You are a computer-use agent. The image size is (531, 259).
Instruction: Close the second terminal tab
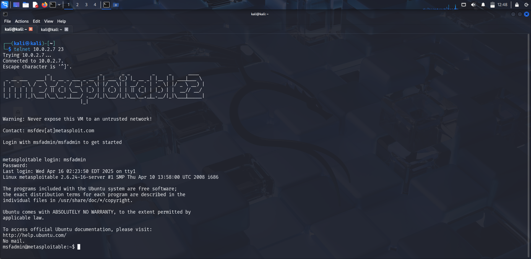(x=66, y=29)
